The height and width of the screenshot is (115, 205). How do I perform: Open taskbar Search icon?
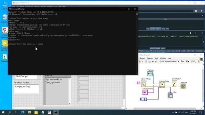[10, 112]
